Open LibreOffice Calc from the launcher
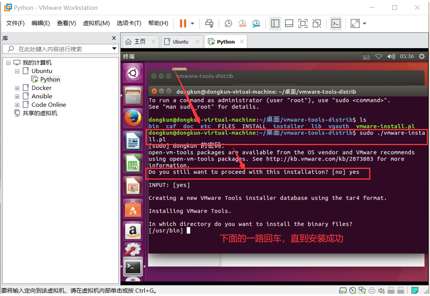 point(133,164)
